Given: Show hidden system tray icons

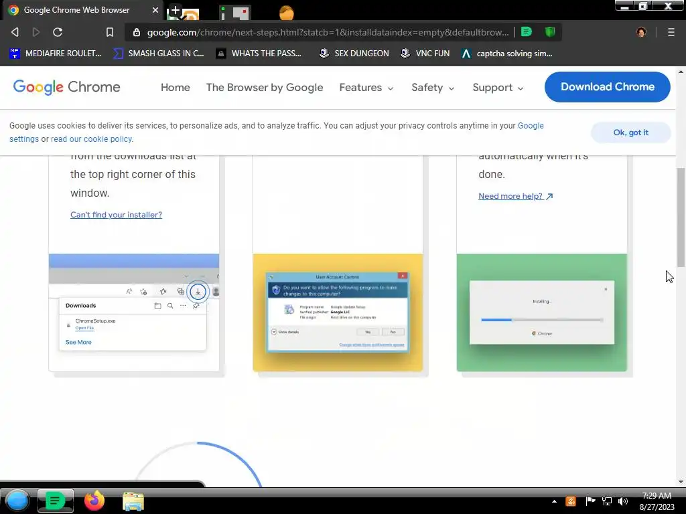Looking at the screenshot, I should 554,501.
